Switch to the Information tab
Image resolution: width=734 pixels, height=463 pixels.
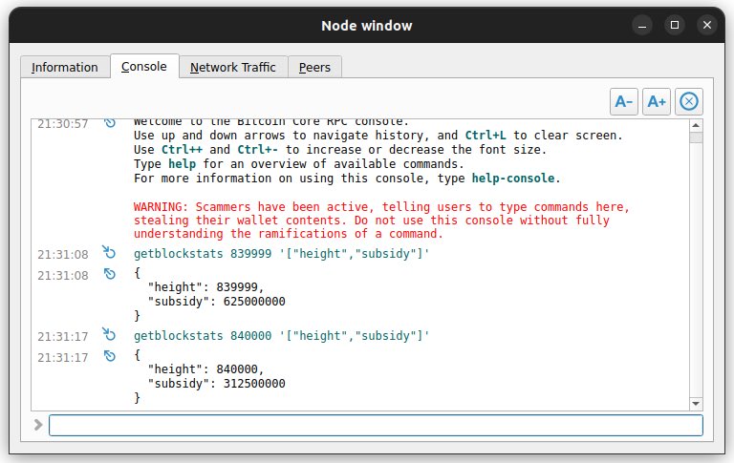[x=65, y=68]
